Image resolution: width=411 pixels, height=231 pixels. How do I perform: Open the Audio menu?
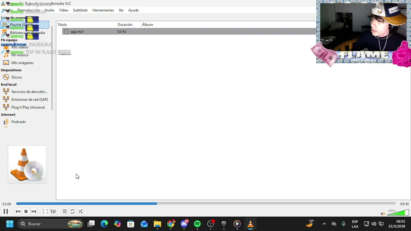(49, 10)
